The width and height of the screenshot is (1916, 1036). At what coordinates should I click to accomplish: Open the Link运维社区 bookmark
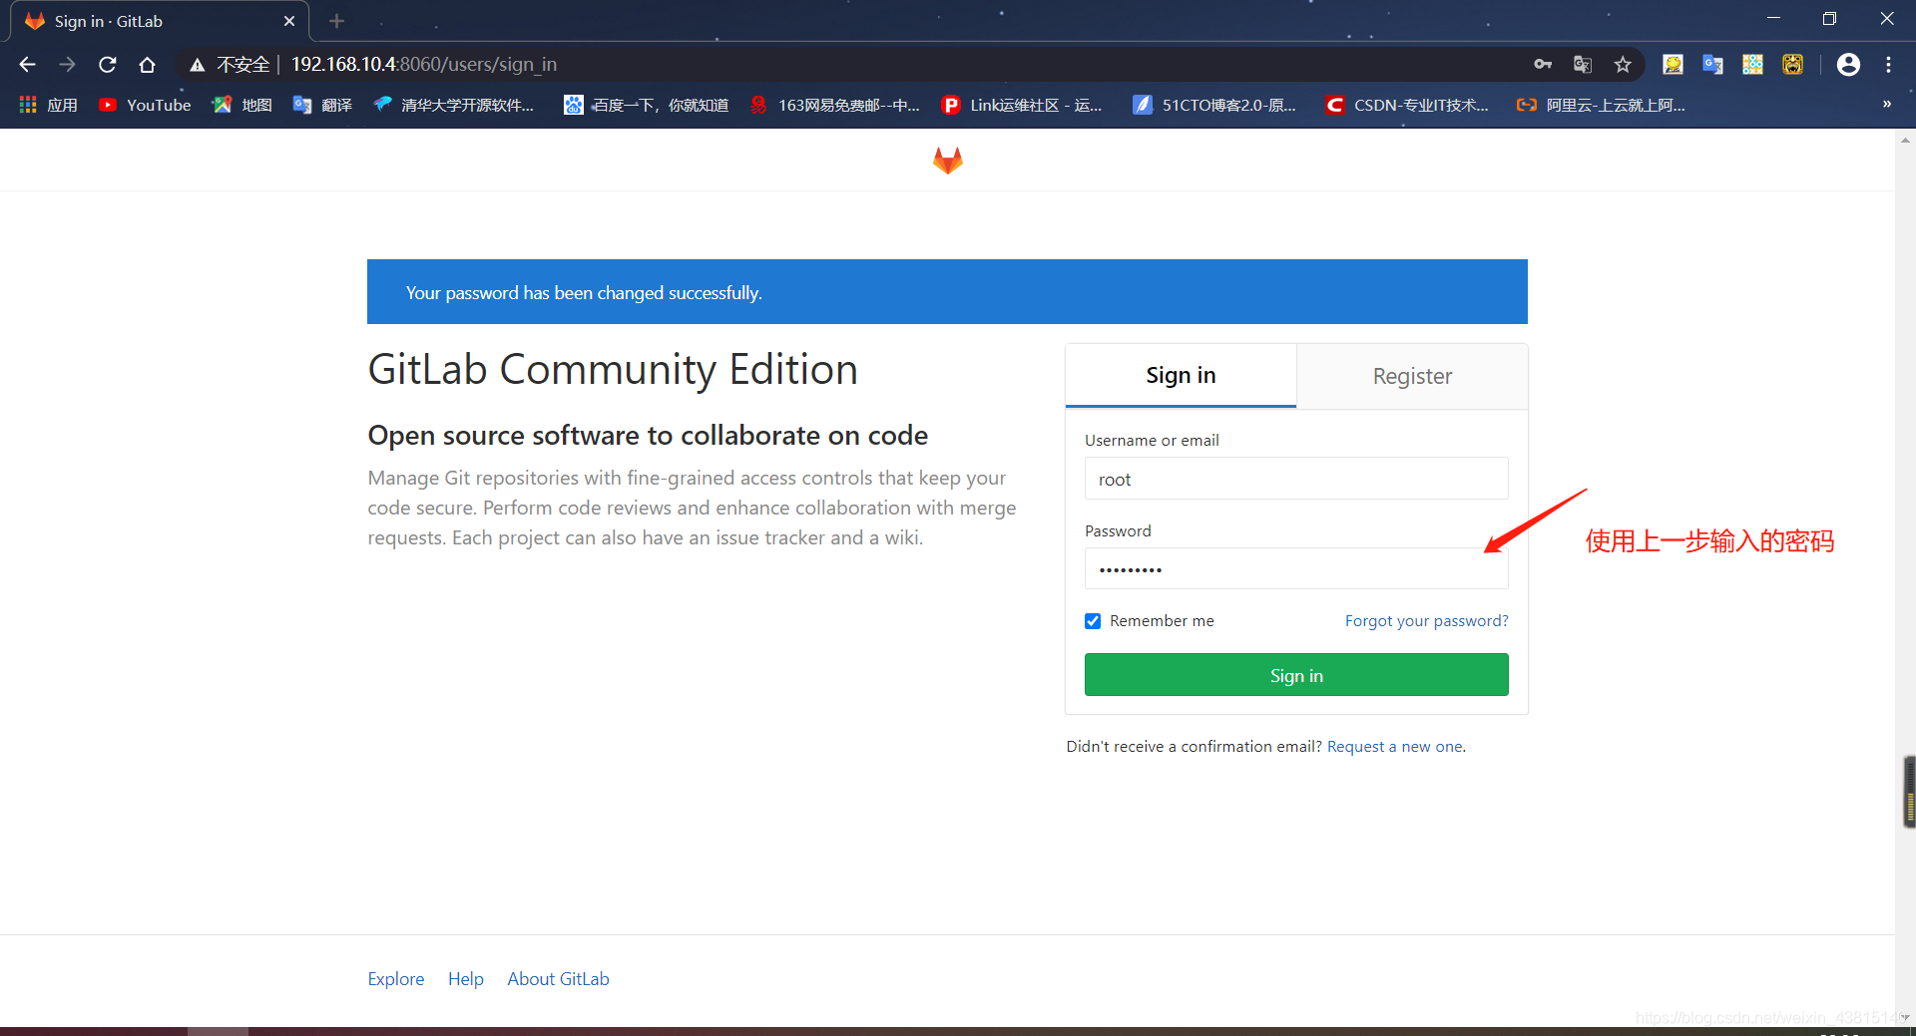(x=1022, y=105)
